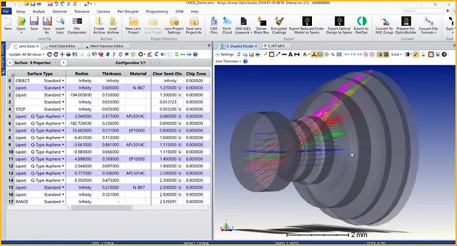
Task: Click the Lens Data horizontal scrollbar
Action: (101, 208)
